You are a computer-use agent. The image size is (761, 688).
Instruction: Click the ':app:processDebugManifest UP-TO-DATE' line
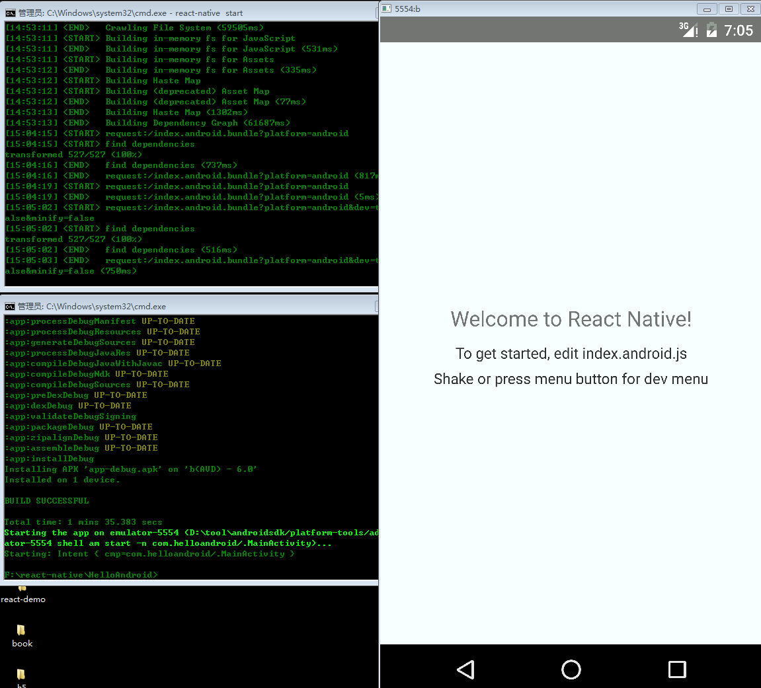[x=99, y=321]
